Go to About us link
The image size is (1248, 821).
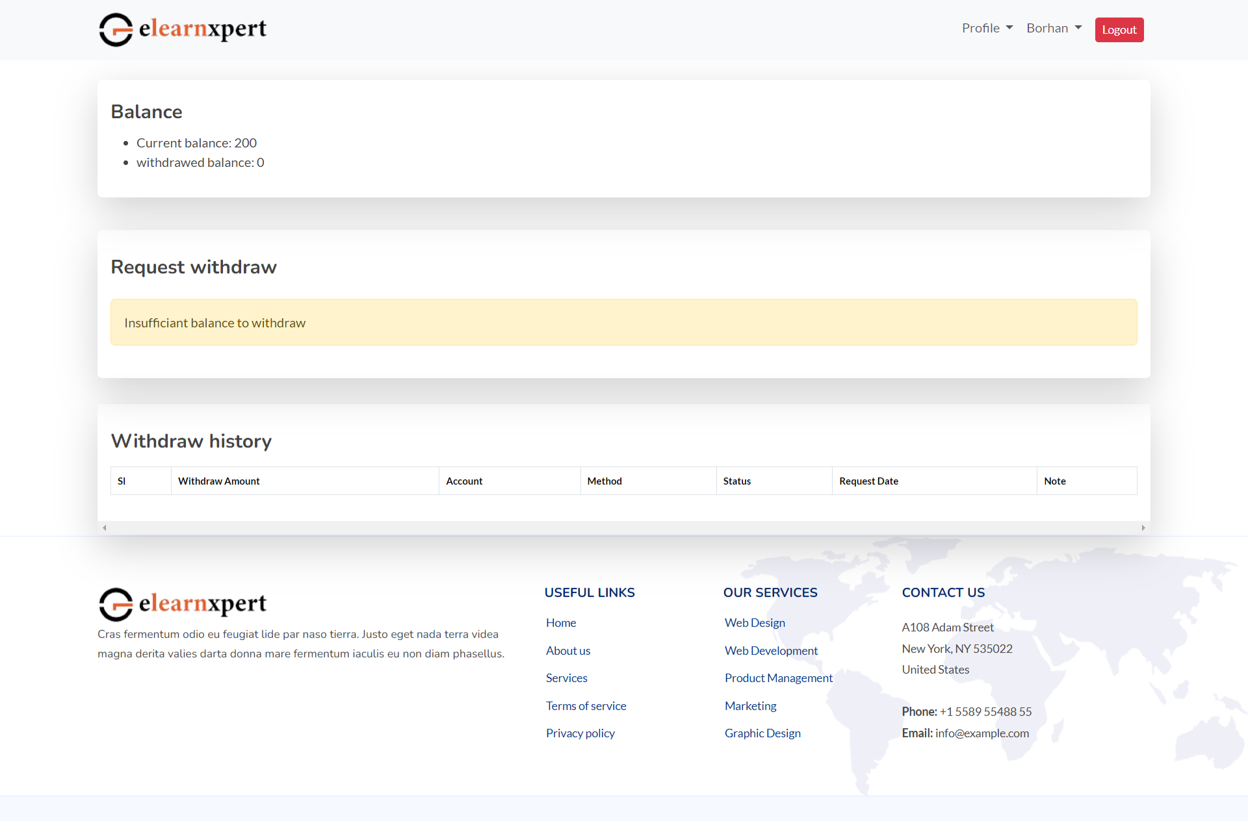point(568,651)
